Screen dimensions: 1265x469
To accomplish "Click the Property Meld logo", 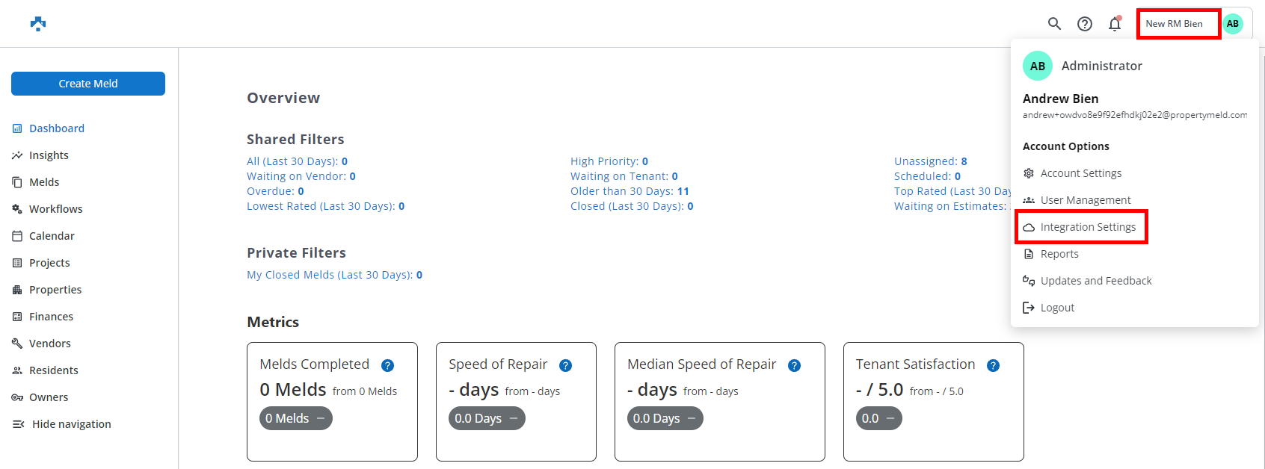I will click(x=38, y=24).
